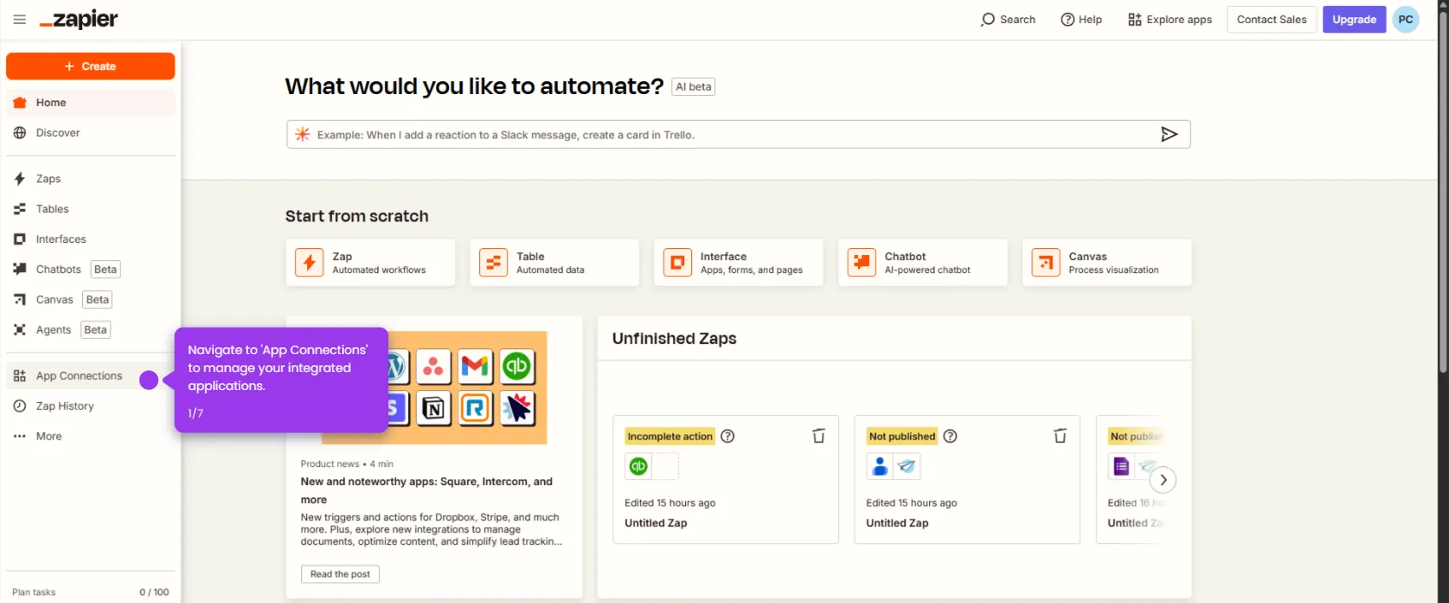Click the Interfaces icon in sidebar

point(20,239)
